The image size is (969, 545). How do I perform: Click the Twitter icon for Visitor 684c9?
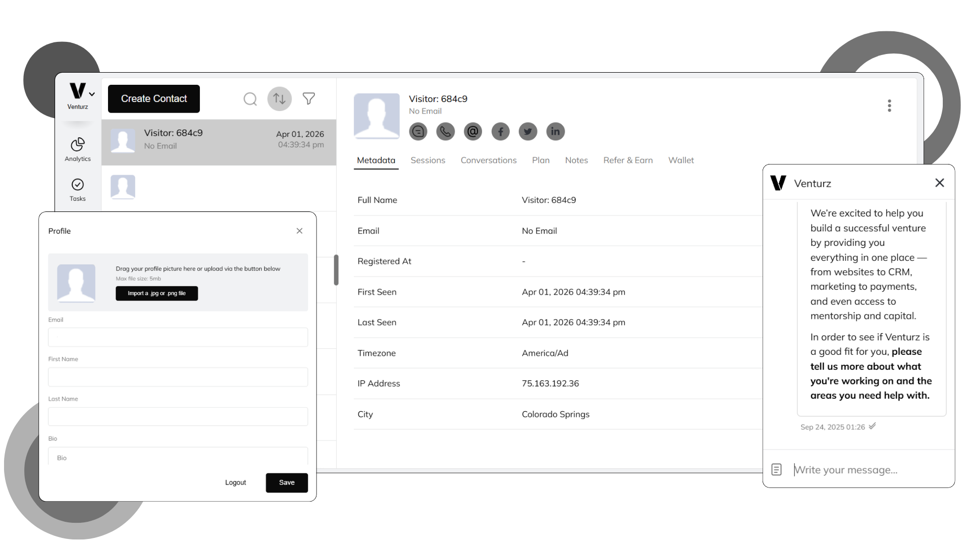(527, 131)
